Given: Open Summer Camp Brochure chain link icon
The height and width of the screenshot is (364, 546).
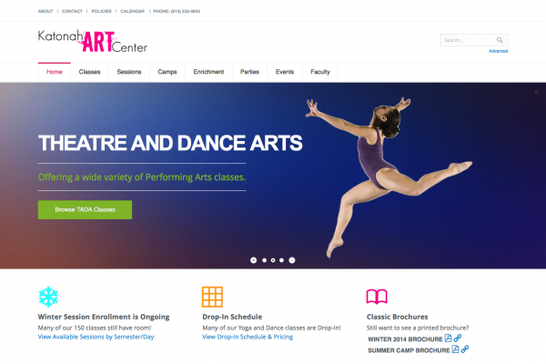Looking at the screenshot, I should click(x=465, y=349).
